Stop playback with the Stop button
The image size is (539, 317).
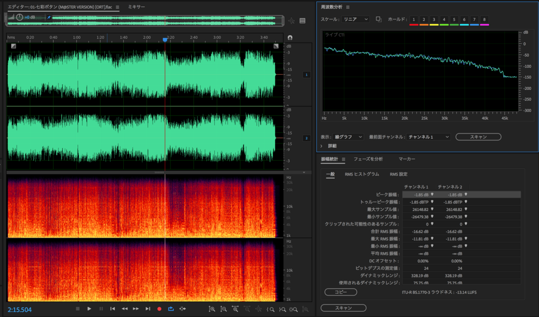[x=78, y=309]
